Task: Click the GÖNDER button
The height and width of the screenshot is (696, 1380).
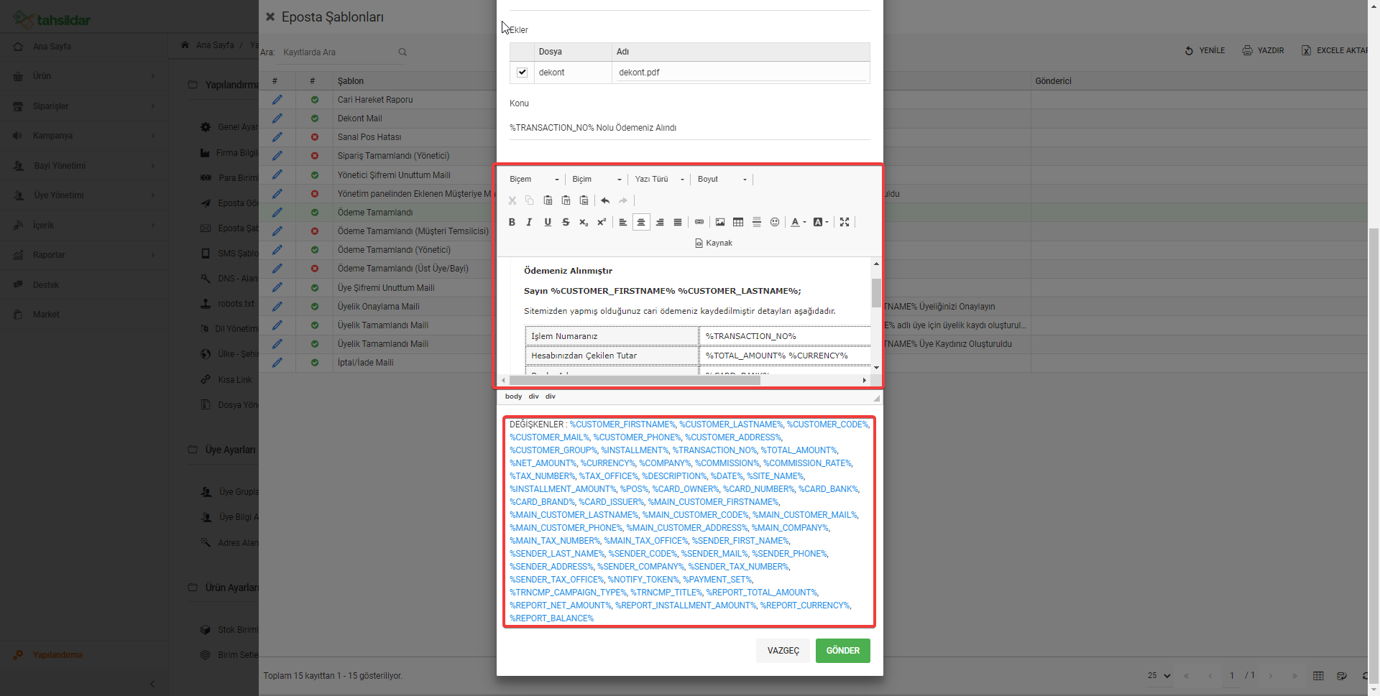Action: tap(842, 651)
